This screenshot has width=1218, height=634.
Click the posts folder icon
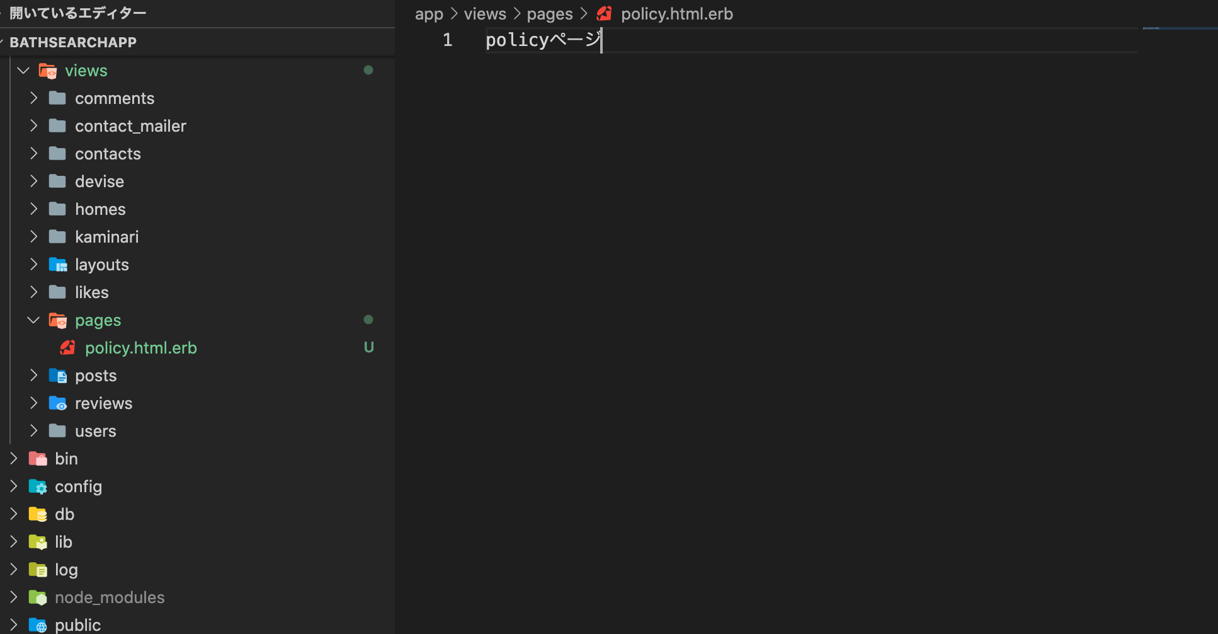(58, 376)
